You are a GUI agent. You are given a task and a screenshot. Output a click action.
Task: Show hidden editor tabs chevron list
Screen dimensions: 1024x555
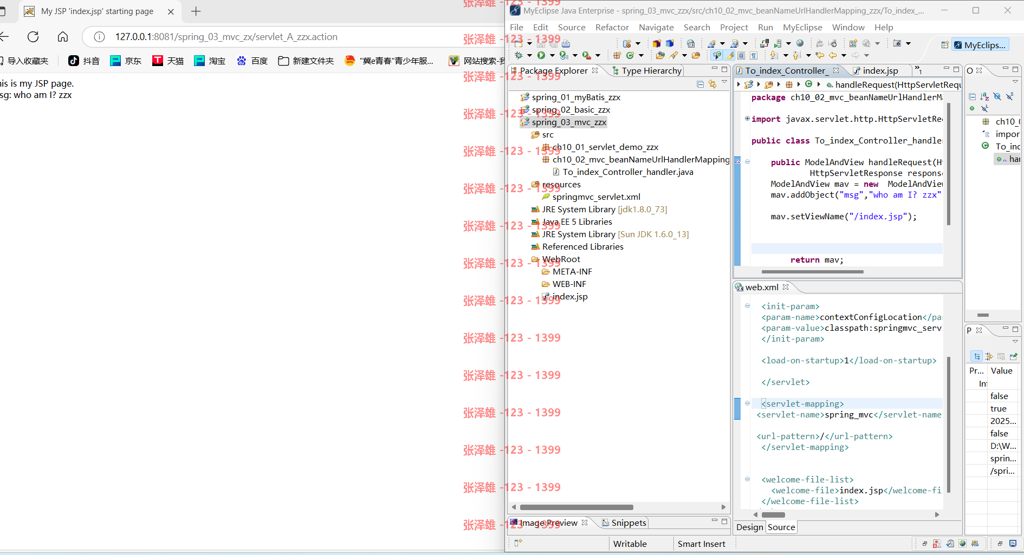point(918,69)
